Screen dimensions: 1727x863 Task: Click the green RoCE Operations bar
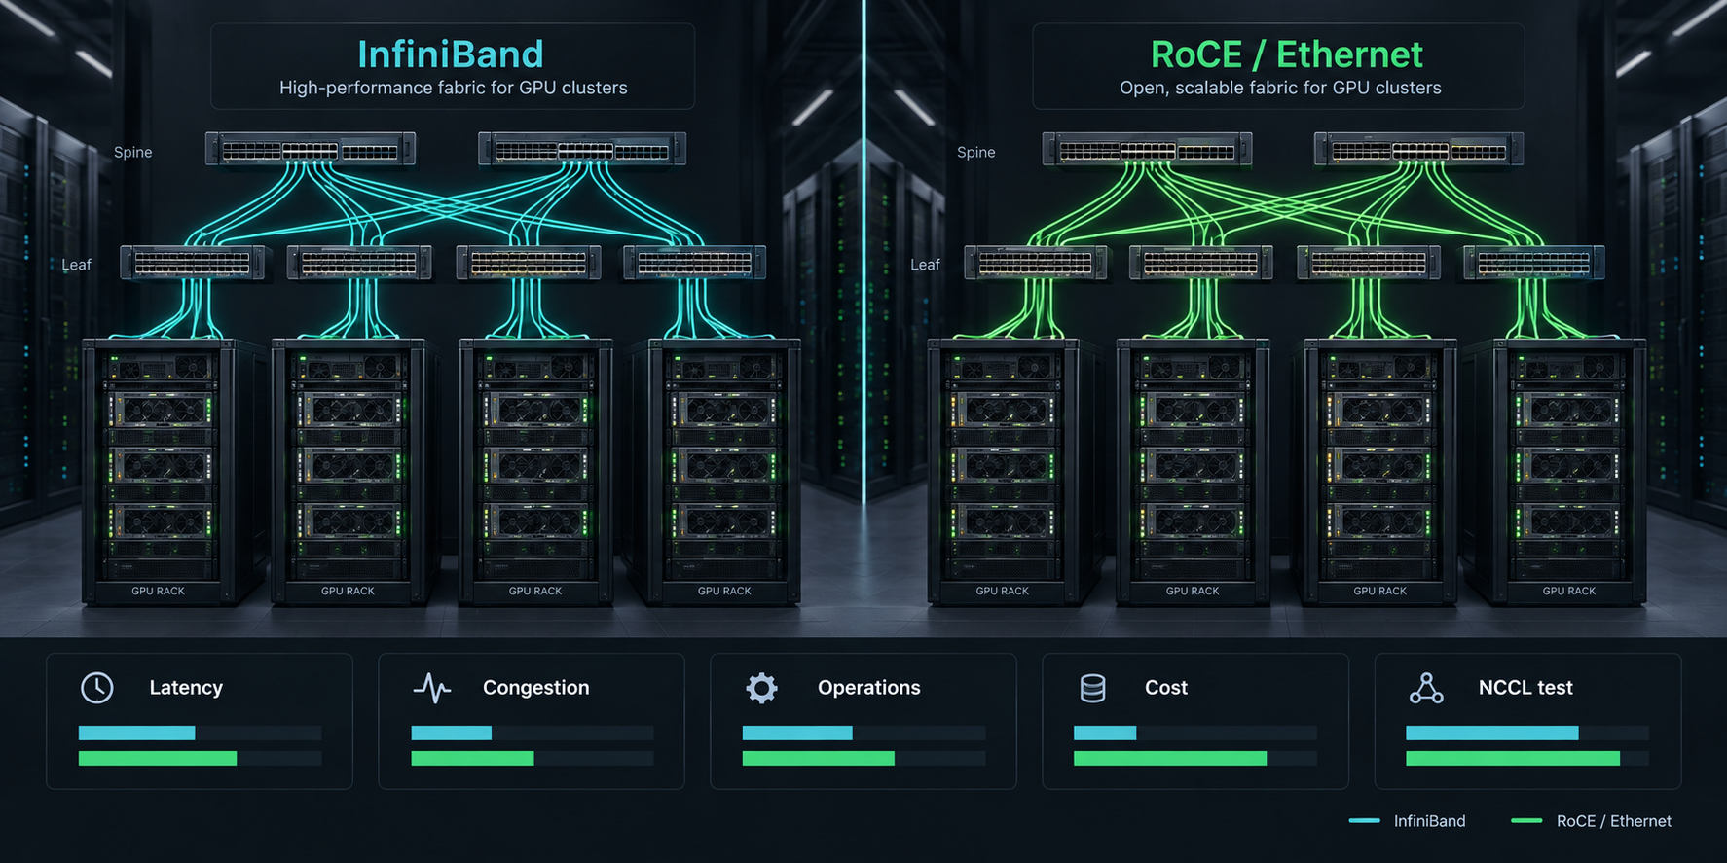coord(818,758)
